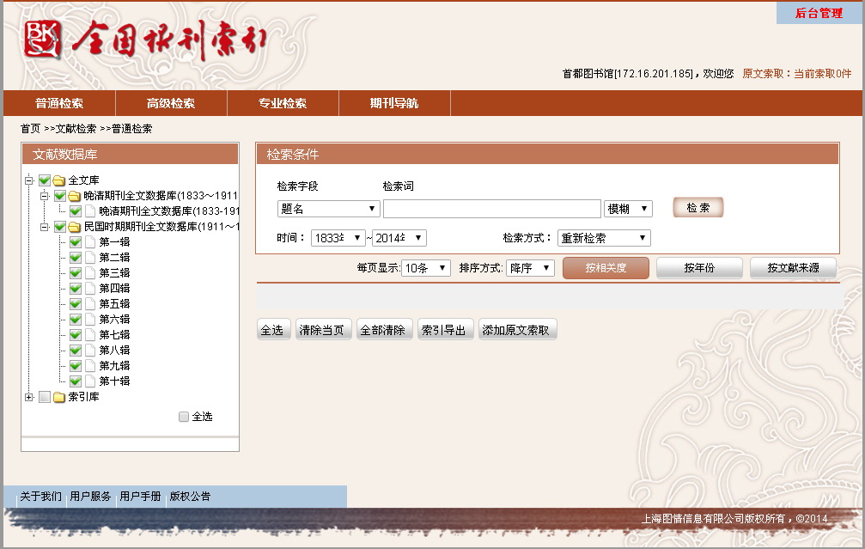Click the 晚清期刊全文数据库 folder icon
Image resolution: width=865 pixels, height=549 pixels.
[75, 196]
